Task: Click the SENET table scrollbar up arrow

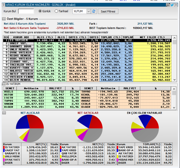Action: point(174,89)
